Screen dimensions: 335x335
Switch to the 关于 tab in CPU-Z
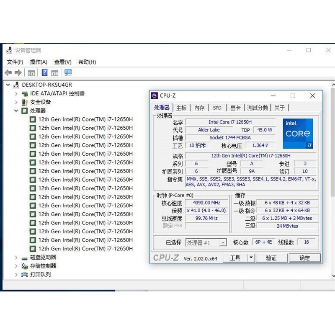[x=279, y=108]
